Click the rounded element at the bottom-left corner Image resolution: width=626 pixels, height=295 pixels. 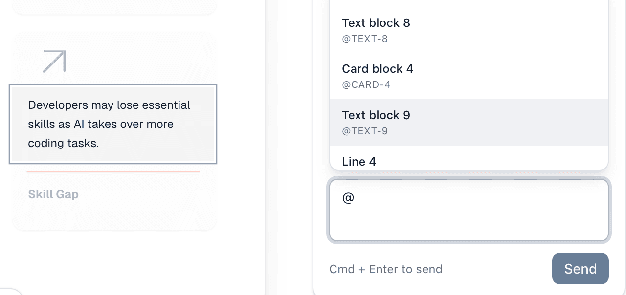coord(9,292)
